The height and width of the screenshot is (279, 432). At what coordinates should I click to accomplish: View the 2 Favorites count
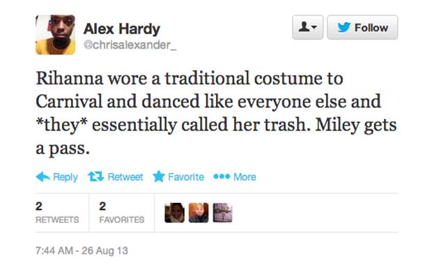coord(122,213)
